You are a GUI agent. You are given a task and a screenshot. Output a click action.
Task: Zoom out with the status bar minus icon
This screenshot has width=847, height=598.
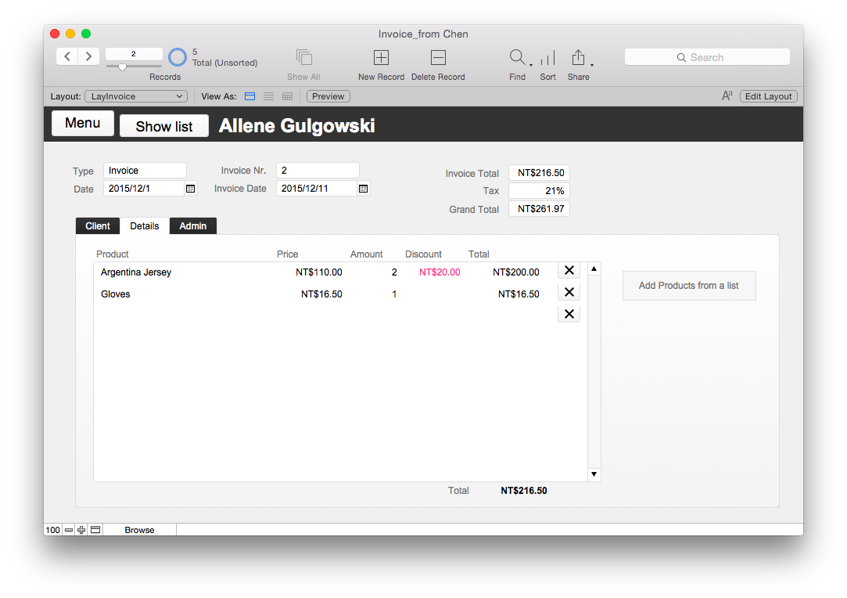coord(69,530)
